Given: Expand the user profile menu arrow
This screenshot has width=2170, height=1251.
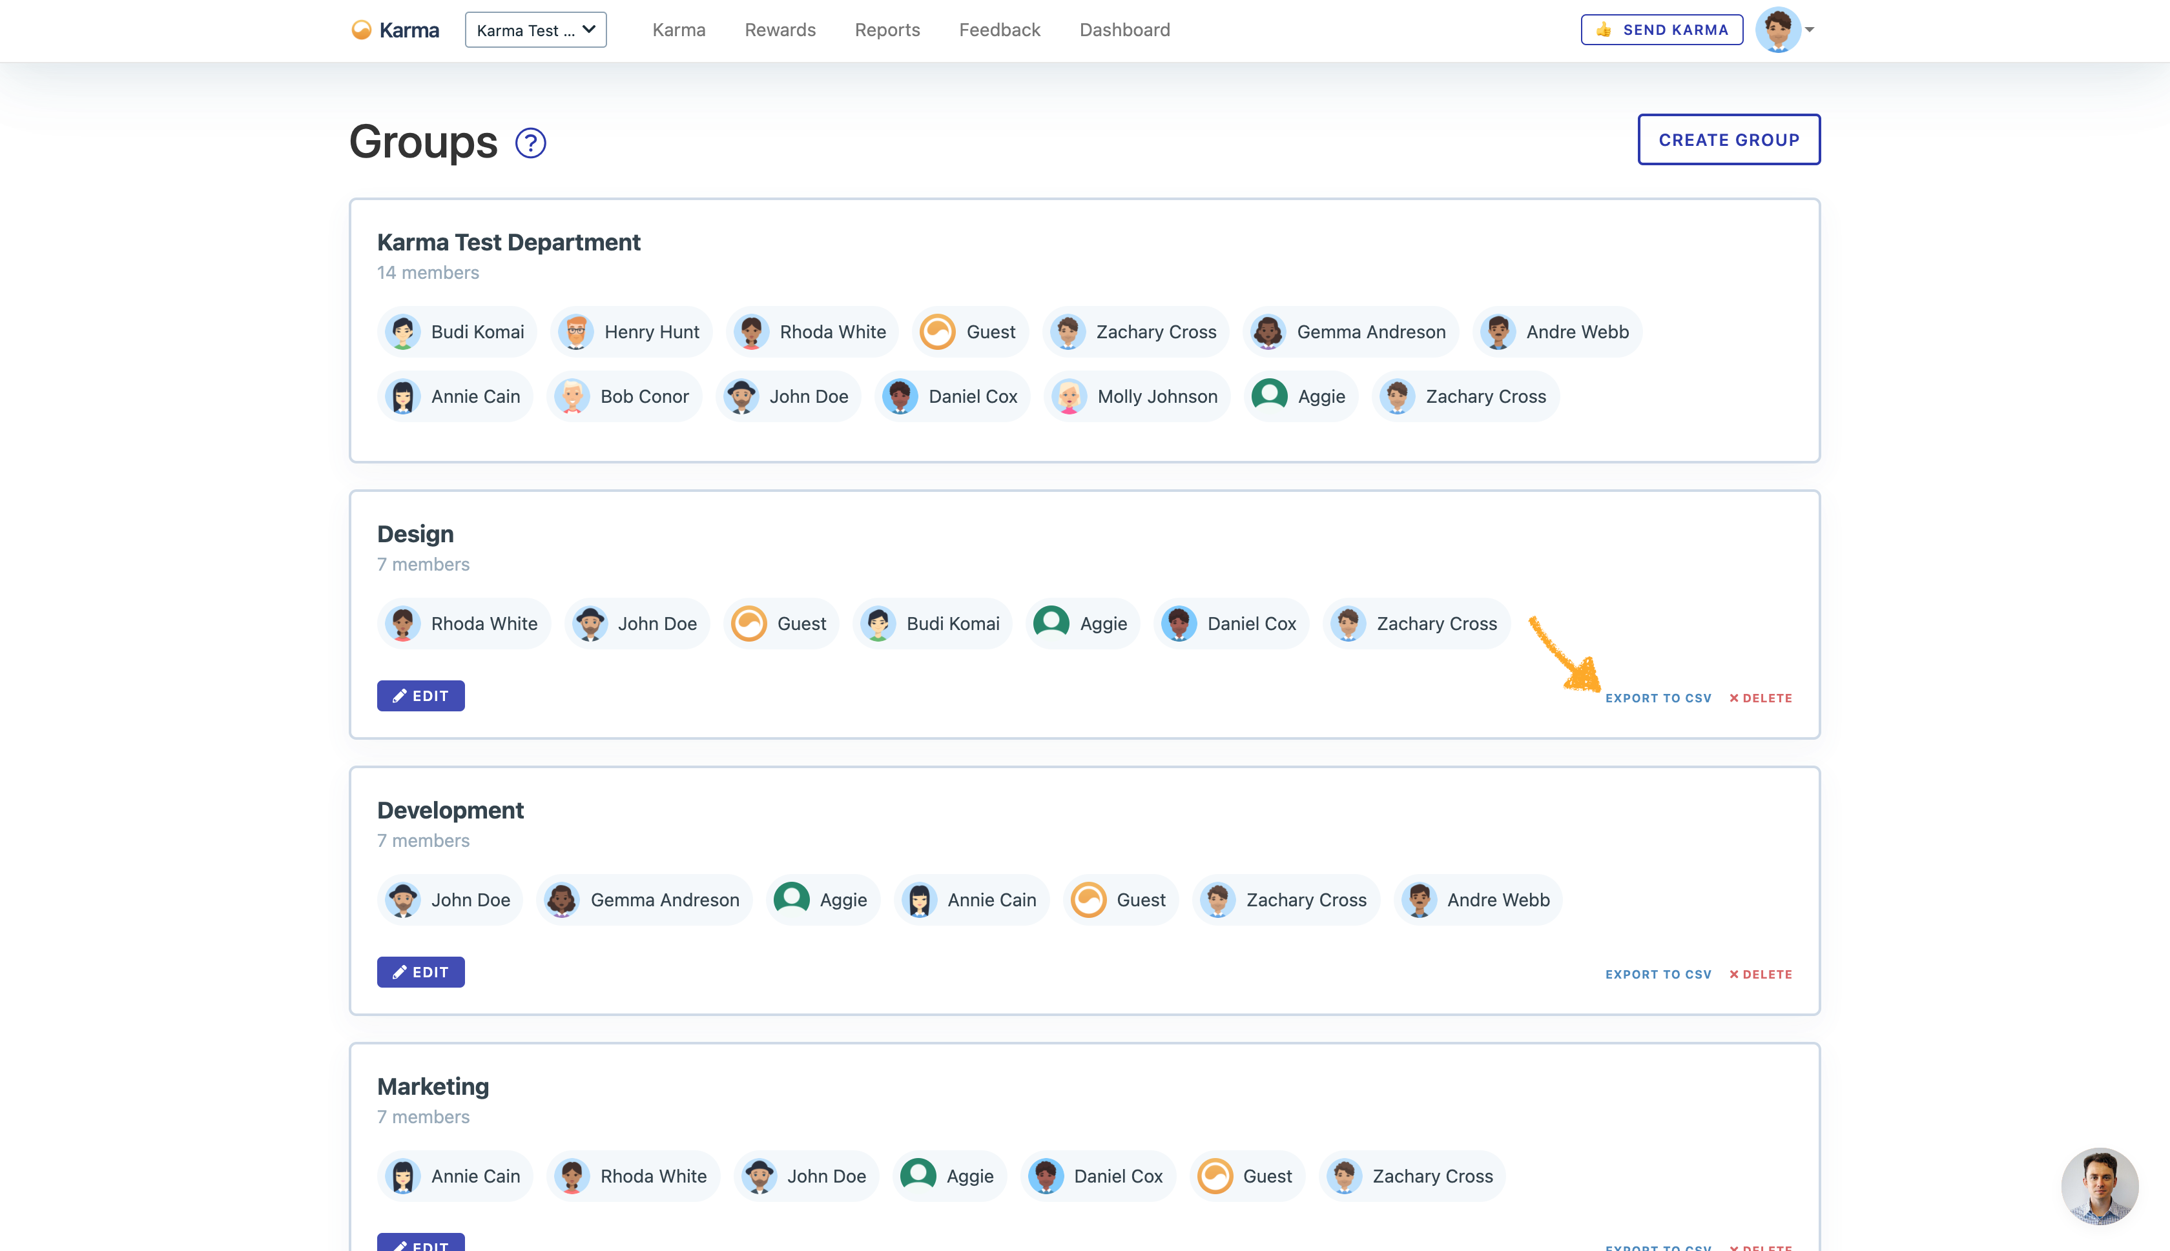Looking at the screenshot, I should click(1810, 30).
